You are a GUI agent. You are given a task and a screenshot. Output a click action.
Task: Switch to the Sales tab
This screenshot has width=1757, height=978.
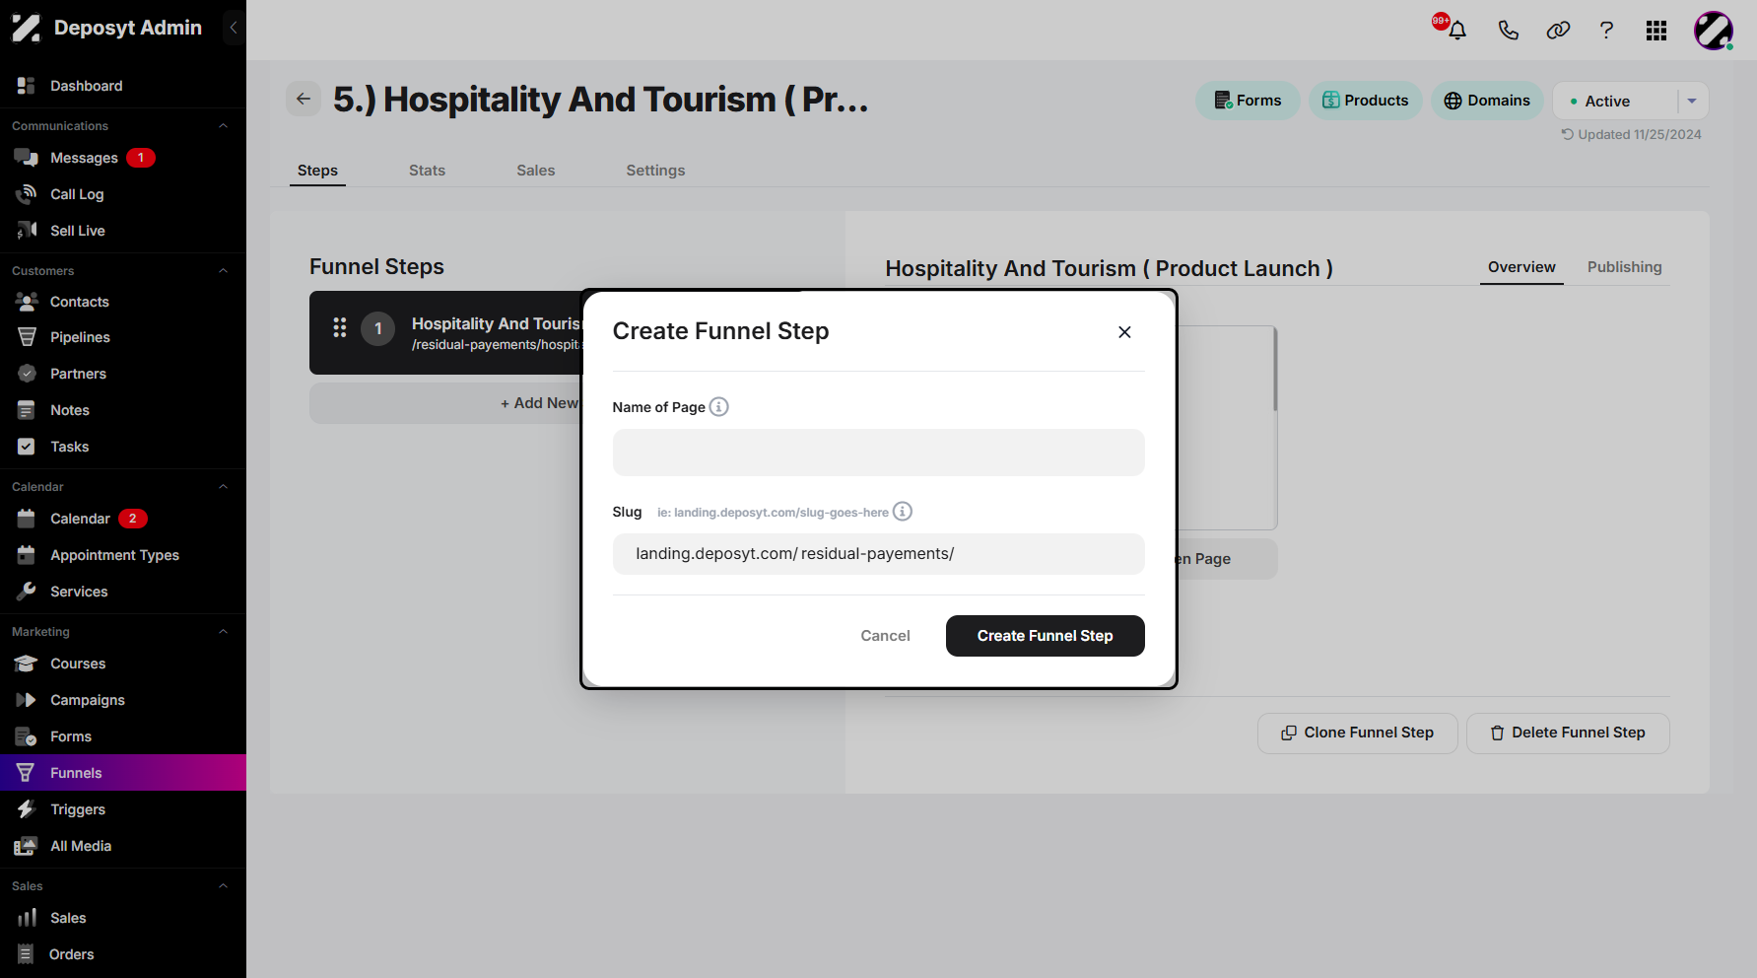pos(535,171)
